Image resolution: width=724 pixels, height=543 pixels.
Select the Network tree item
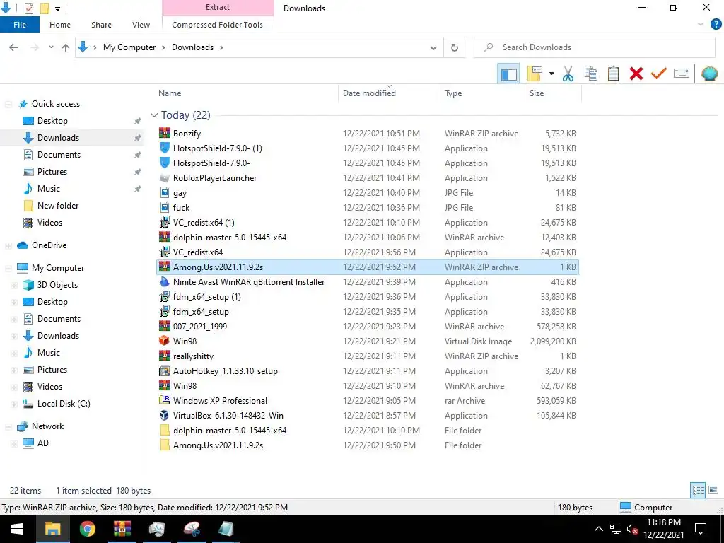click(47, 426)
